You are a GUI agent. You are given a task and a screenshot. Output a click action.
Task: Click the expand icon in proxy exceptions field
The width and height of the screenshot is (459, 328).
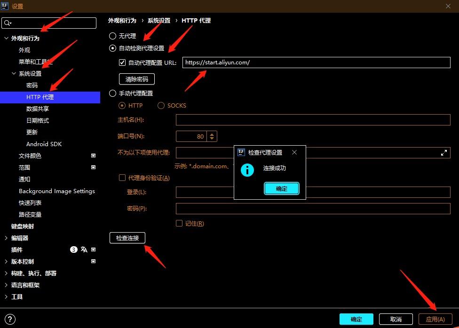point(443,152)
